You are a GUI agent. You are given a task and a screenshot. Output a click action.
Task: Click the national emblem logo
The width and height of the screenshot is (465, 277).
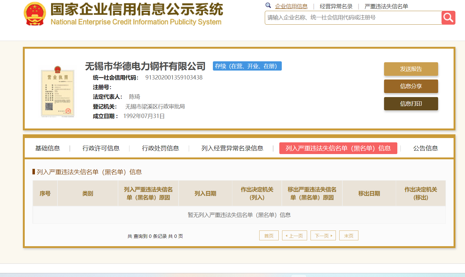tap(35, 14)
